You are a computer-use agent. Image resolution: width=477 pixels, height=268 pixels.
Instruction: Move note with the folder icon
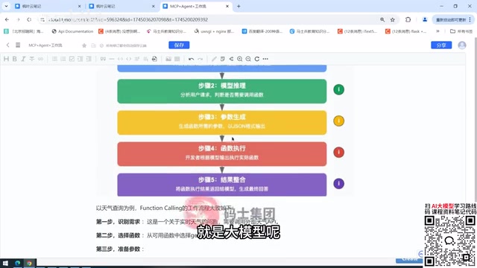tap(93, 45)
